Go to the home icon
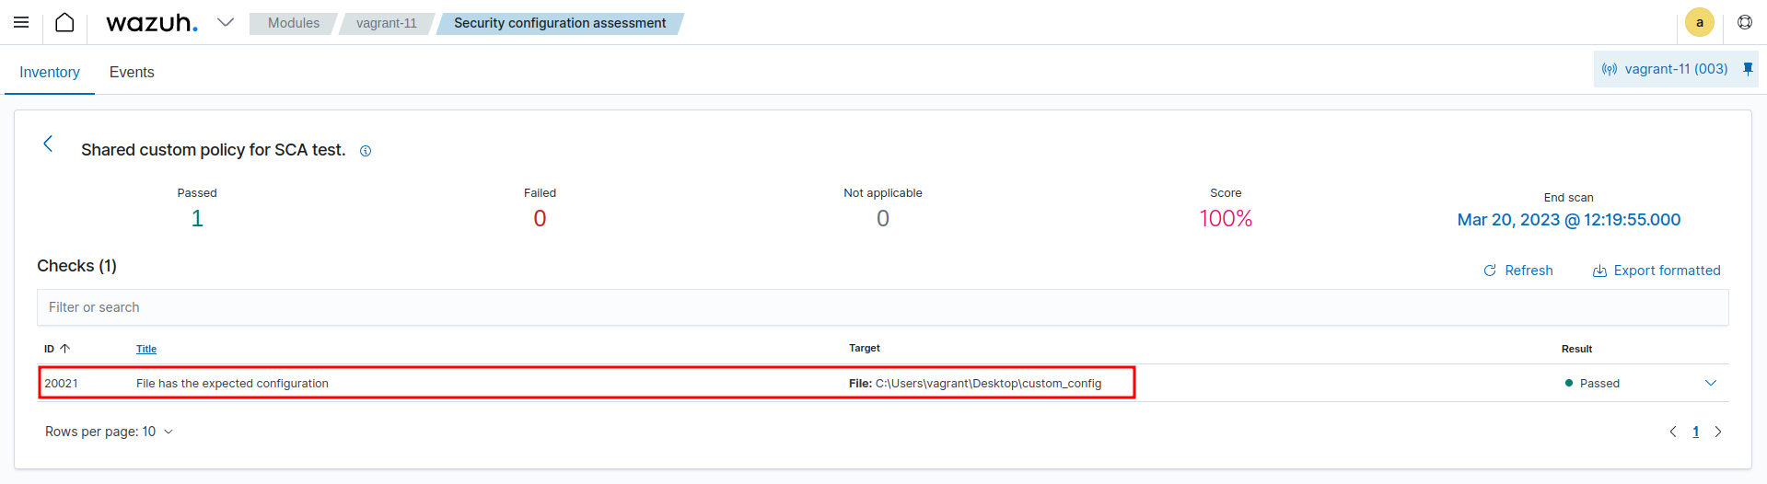Screen dimensions: 1767x484 [x=64, y=22]
